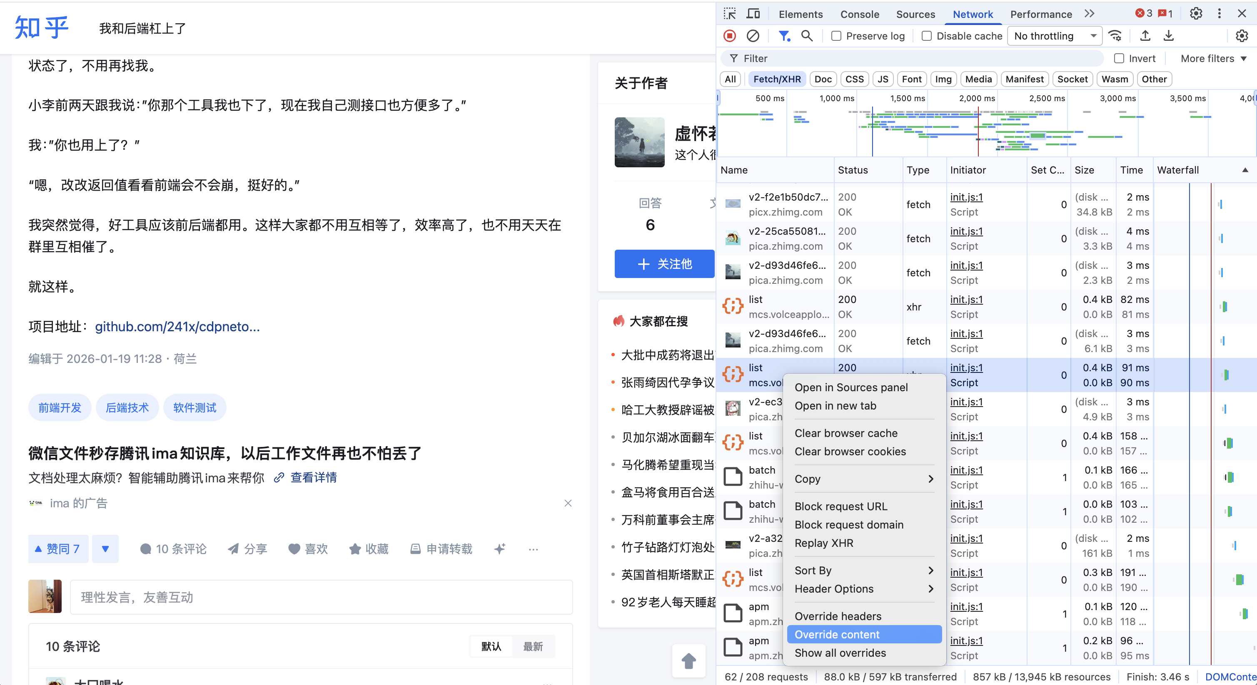Open DevTools three-dot customize menu

pyautogui.click(x=1220, y=14)
